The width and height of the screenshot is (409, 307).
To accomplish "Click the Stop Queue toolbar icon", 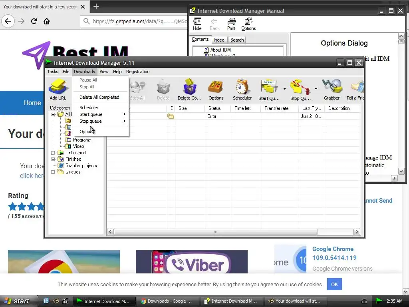I will coord(300,90).
